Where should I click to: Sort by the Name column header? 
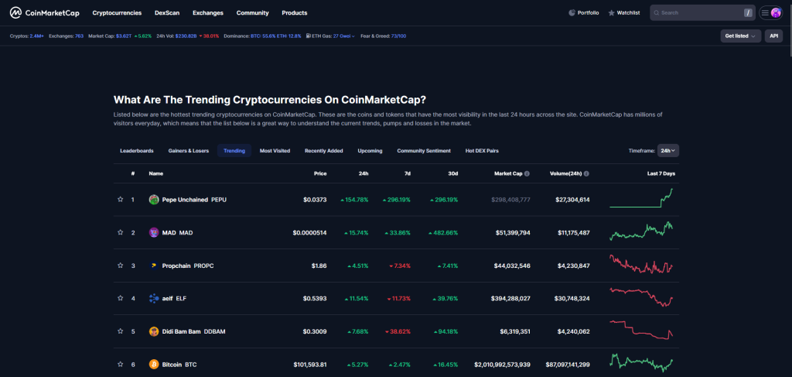point(156,173)
